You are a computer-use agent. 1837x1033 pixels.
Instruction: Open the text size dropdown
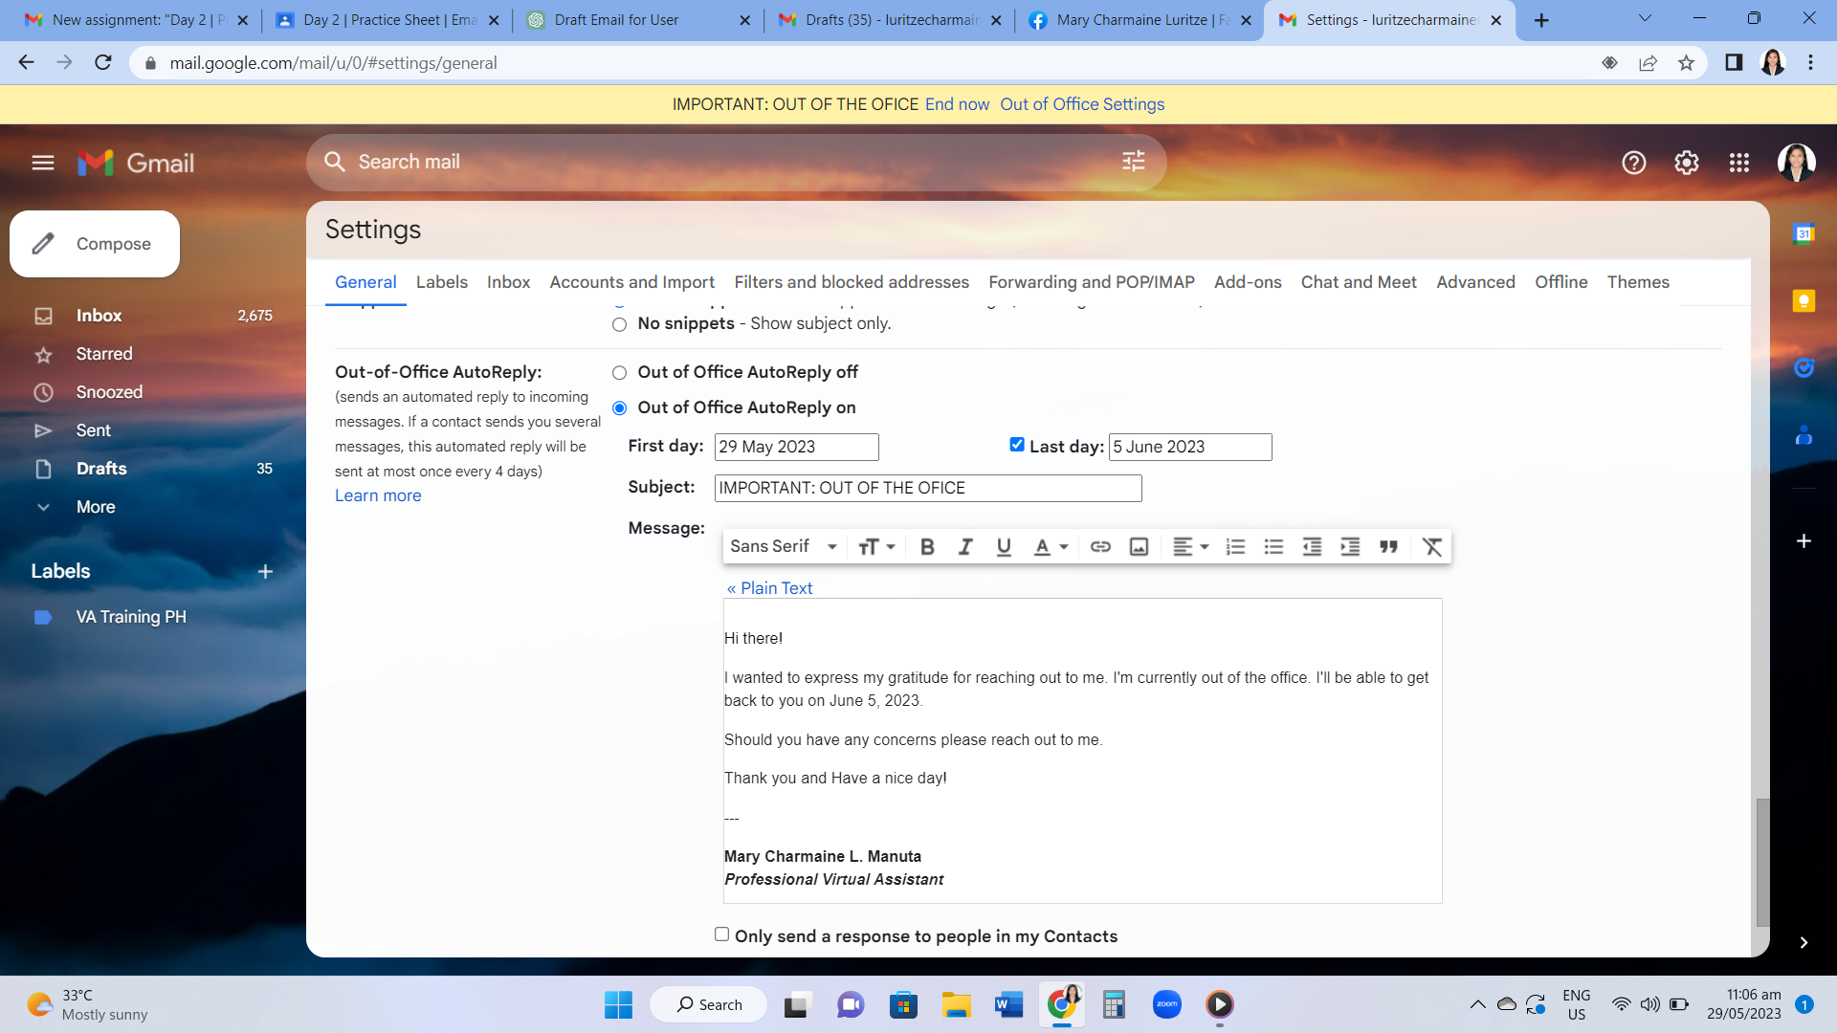pos(876,547)
